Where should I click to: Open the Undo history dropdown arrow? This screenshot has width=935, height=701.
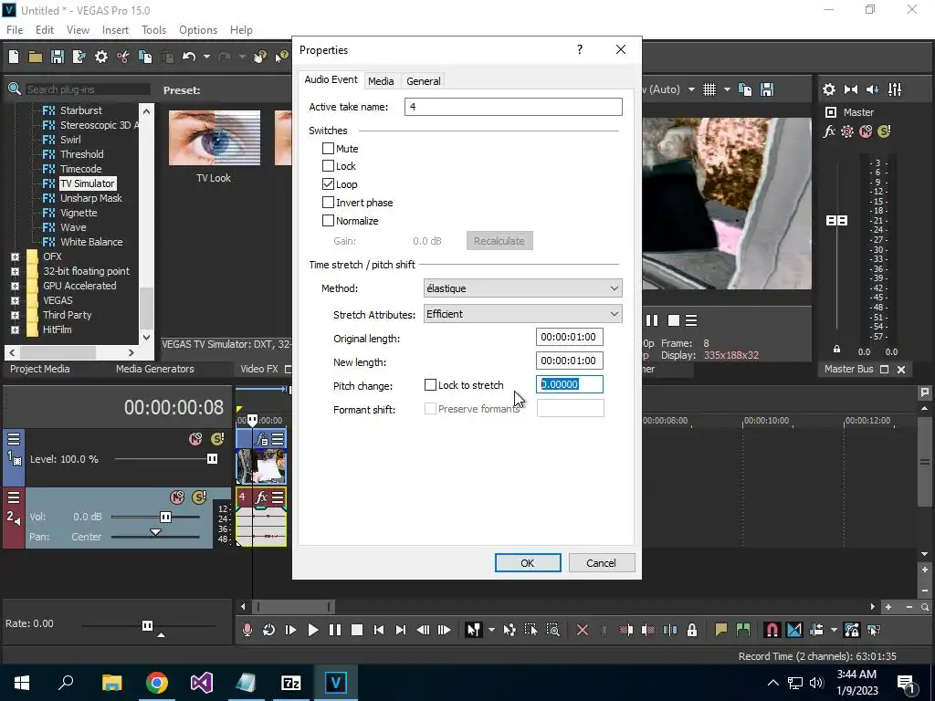click(206, 57)
